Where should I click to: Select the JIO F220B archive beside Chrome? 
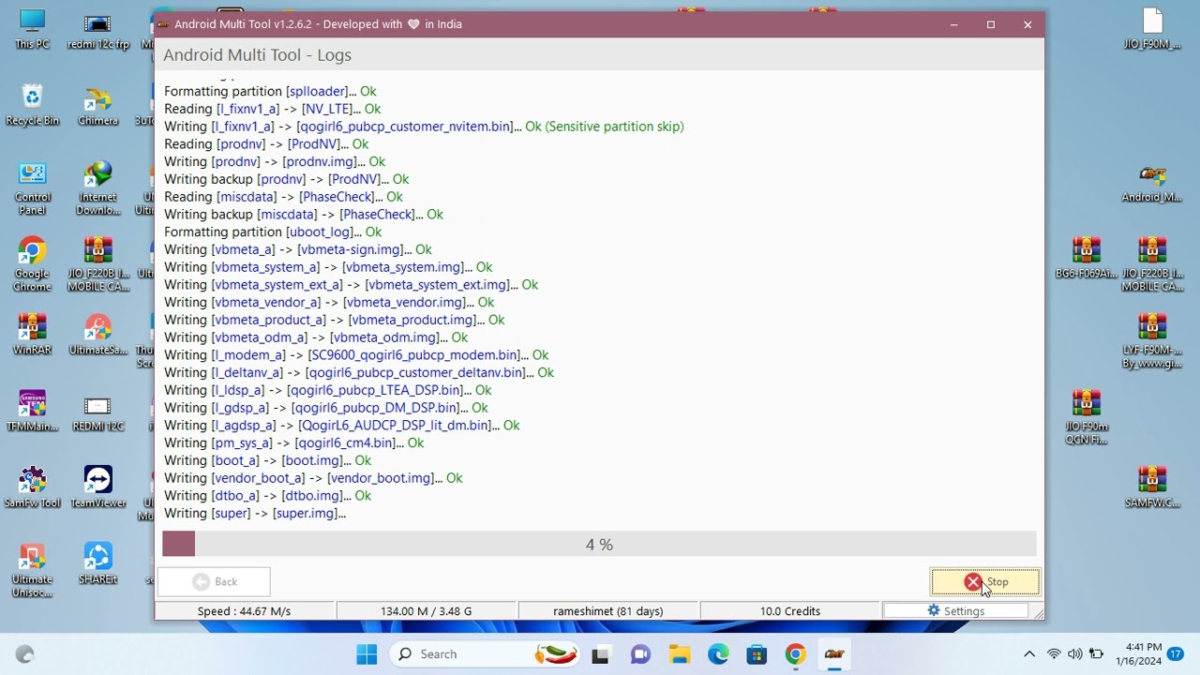pyautogui.click(x=97, y=264)
